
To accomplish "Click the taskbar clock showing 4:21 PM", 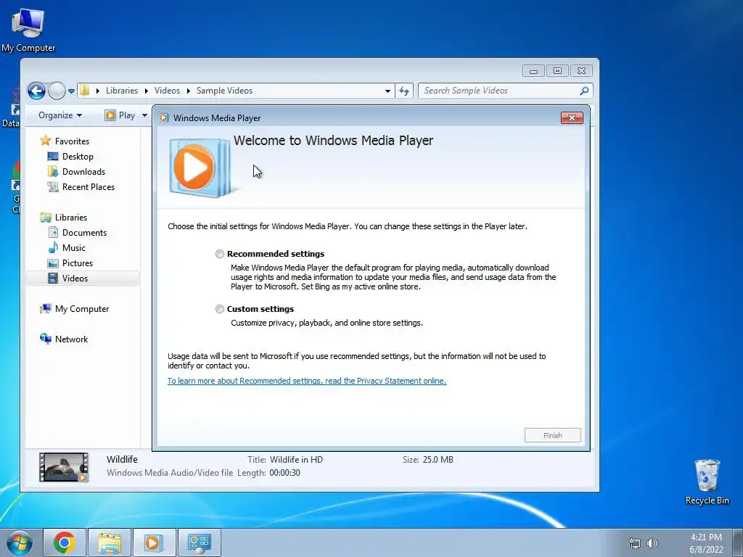I will pos(706,543).
